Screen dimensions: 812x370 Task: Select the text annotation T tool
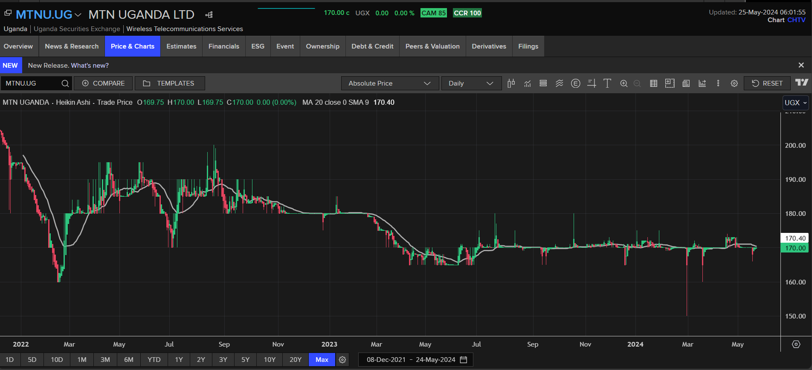point(607,83)
